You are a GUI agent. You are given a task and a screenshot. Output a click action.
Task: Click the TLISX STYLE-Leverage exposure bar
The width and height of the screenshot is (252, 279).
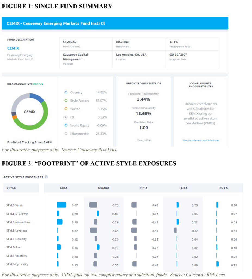pos(175,230)
